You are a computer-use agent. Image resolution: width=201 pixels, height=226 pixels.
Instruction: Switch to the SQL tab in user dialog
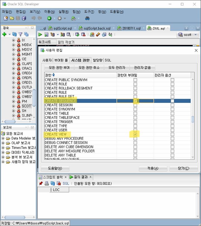[x=108, y=60]
